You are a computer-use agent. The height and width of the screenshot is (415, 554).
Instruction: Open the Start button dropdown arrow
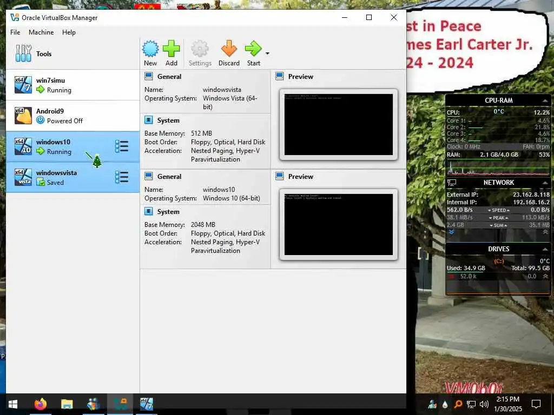click(267, 53)
